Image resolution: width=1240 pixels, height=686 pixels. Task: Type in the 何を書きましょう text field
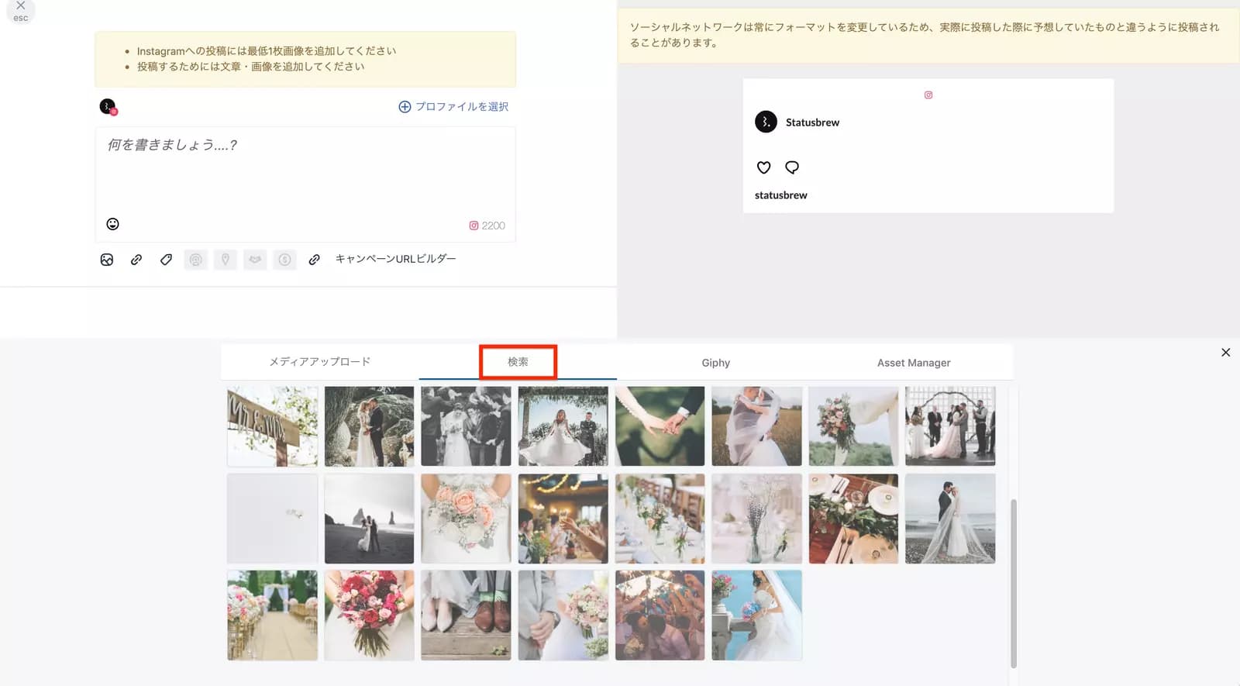[x=305, y=171]
